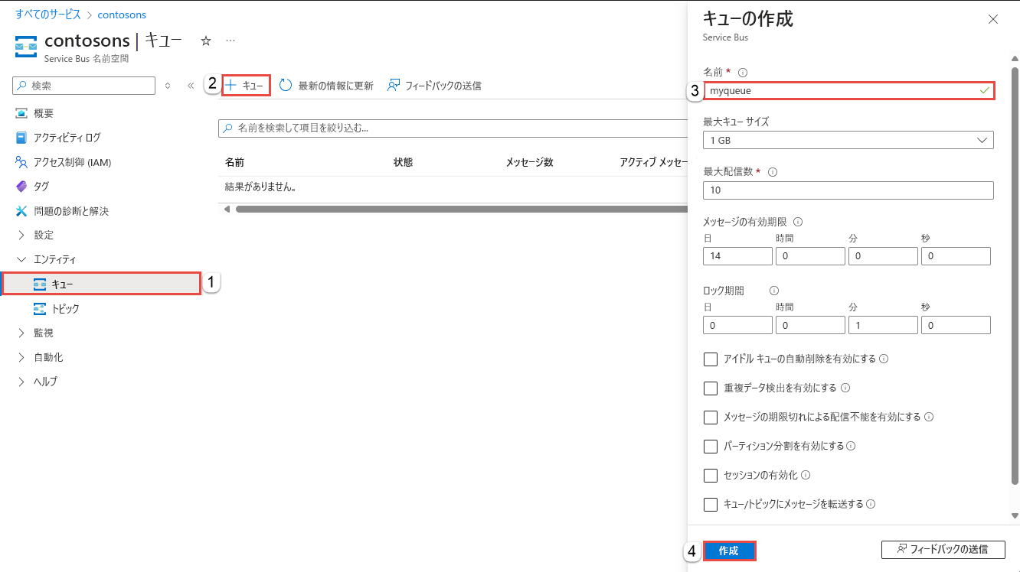Click the info icon beside キュー/トピックにメッセージを転送する
1020x572 pixels.
click(x=871, y=504)
